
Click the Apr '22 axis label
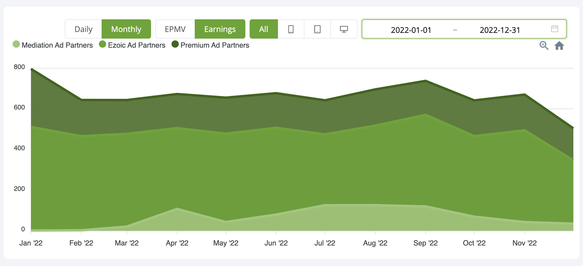click(177, 243)
